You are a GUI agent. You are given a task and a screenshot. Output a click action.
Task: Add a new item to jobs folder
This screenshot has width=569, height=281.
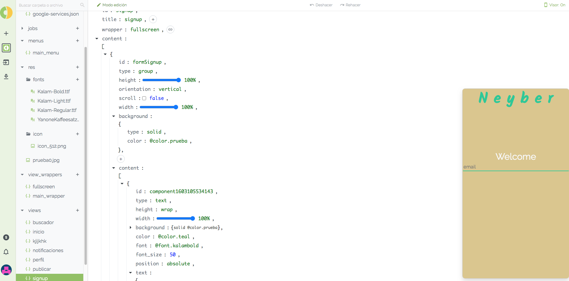[x=78, y=28]
